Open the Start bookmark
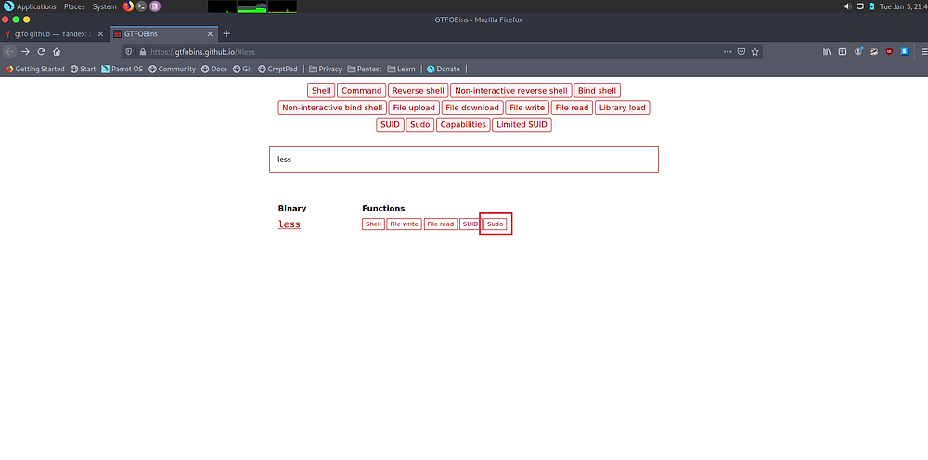The image size is (928, 460). coord(83,70)
